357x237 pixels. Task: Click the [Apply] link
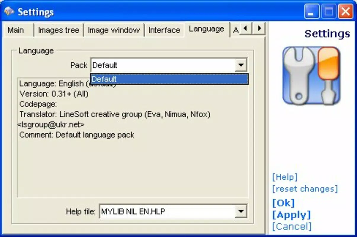(x=292, y=215)
